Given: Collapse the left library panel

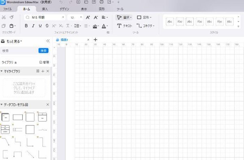Looking at the screenshot, I should 48,41.
